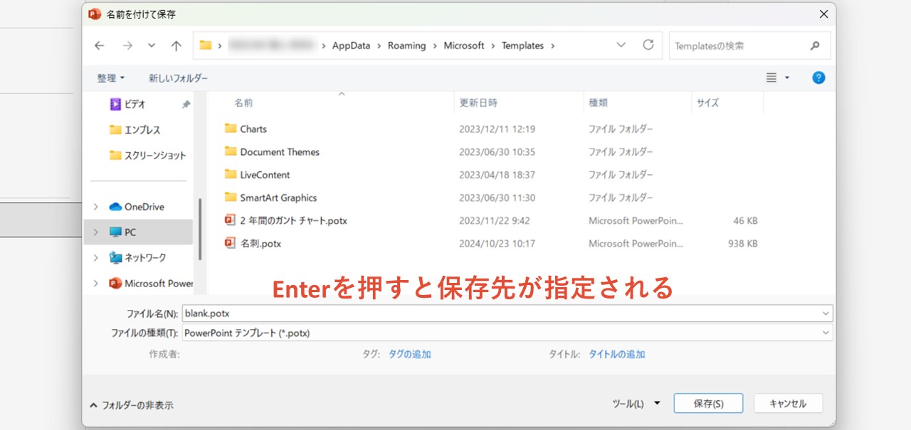The height and width of the screenshot is (430, 911).
Task: Add a tag via タグの追加
Action: click(409, 354)
